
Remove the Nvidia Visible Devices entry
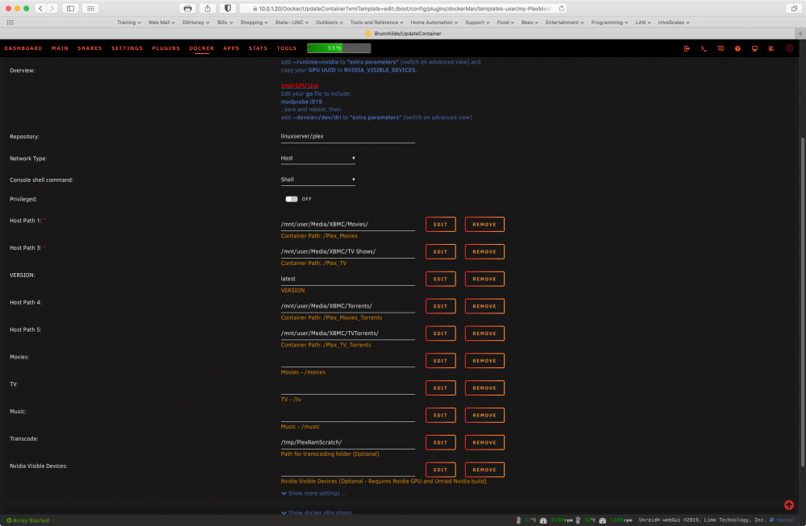coord(484,470)
